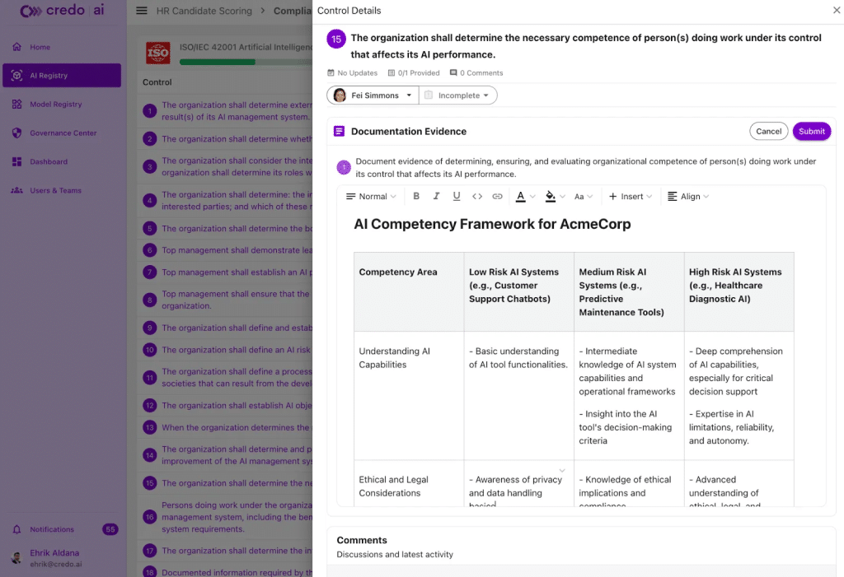Click the code format icon
Viewport: 844px width, 577px height.
point(477,196)
